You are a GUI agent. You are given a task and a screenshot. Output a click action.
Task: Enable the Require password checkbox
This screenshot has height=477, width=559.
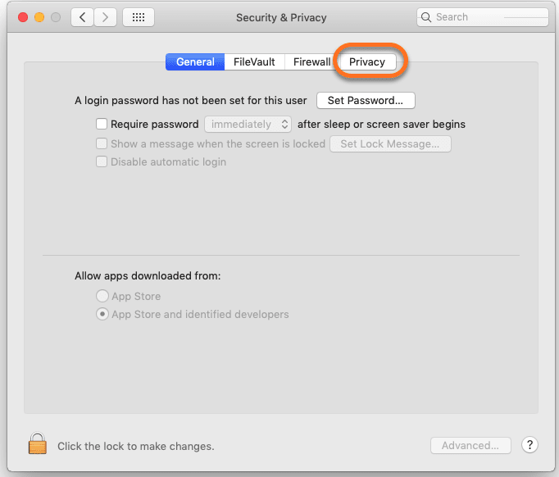click(x=102, y=125)
